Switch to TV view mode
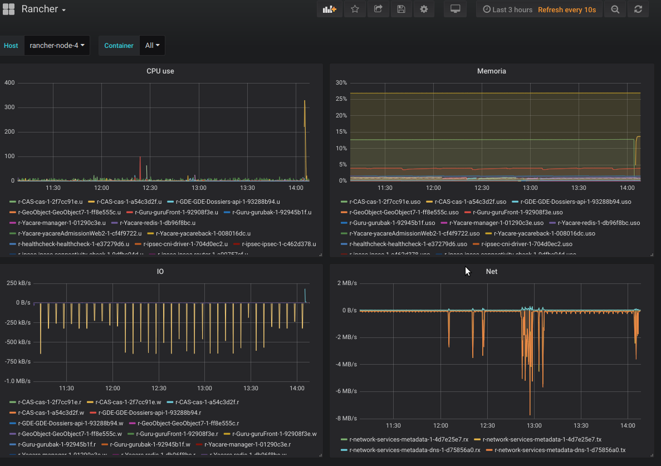 (456, 9)
